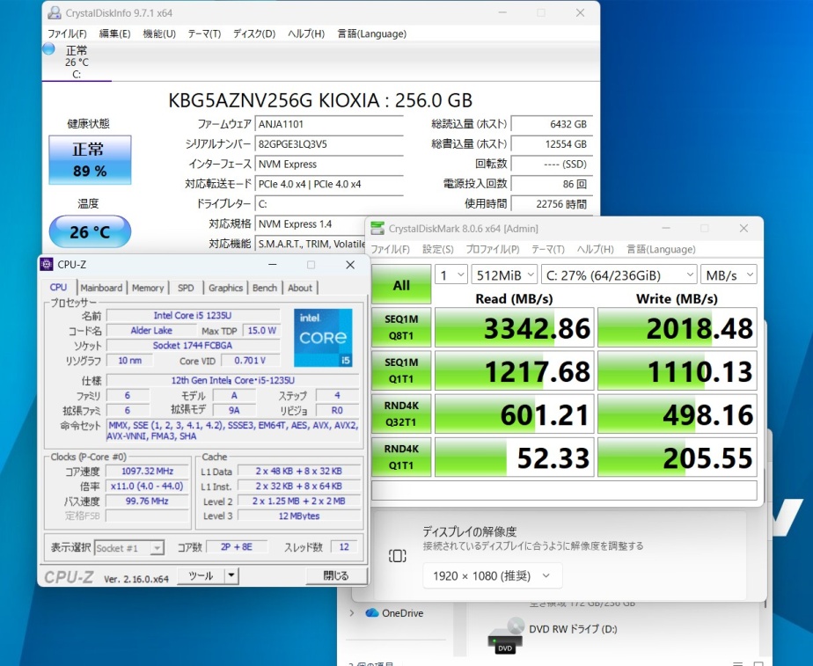Image resolution: width=813 pixels, height=666 pixels.
Task: Click the blue disk status icon for drive C:
Action: (48, 49)
